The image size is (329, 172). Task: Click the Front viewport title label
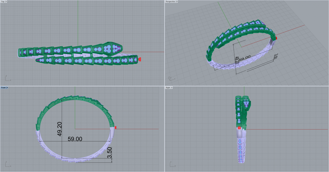[3, 88]
